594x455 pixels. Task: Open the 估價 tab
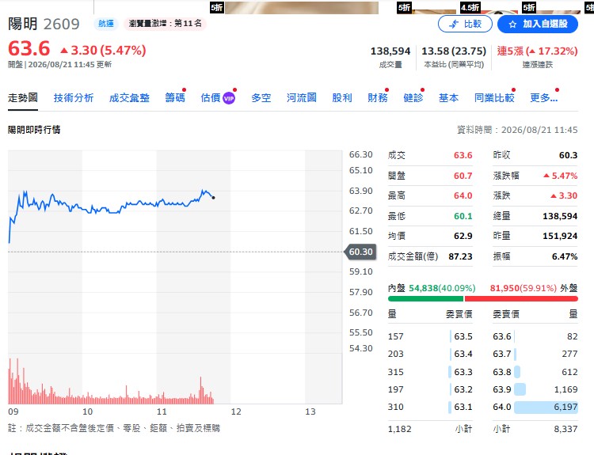click(x=211, y=98)
